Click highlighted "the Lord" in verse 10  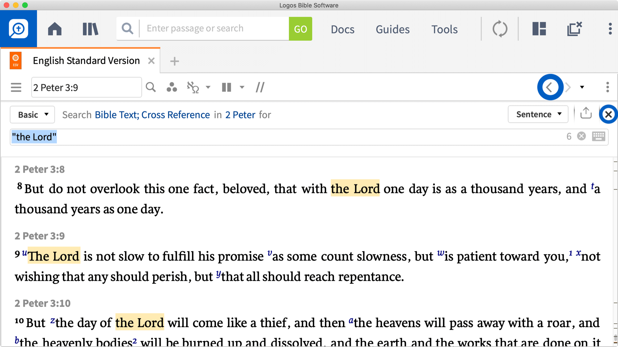(x=139, y=323)
